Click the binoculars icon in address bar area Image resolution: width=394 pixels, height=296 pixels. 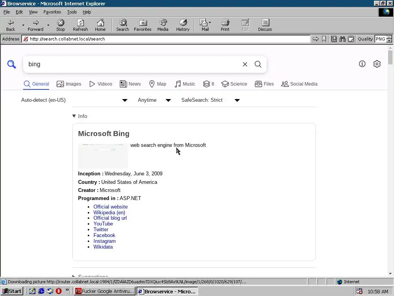pyautogui.click(x=342, y=39)
